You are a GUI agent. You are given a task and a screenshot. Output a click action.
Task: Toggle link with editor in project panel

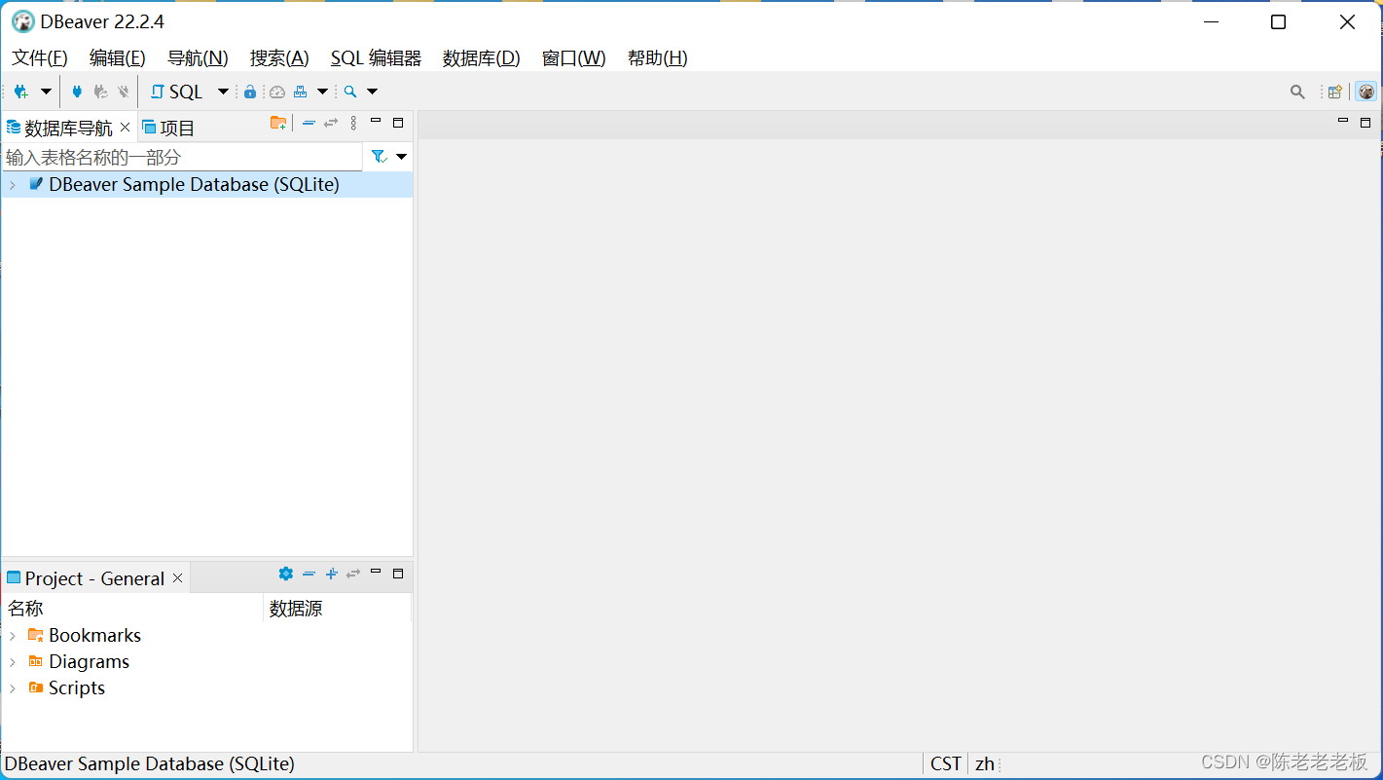(x=353, y=574)
